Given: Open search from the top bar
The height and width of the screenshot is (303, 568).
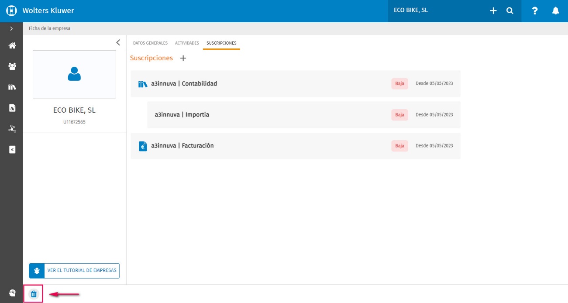Looking at the screenshot, I should (510, 11).
